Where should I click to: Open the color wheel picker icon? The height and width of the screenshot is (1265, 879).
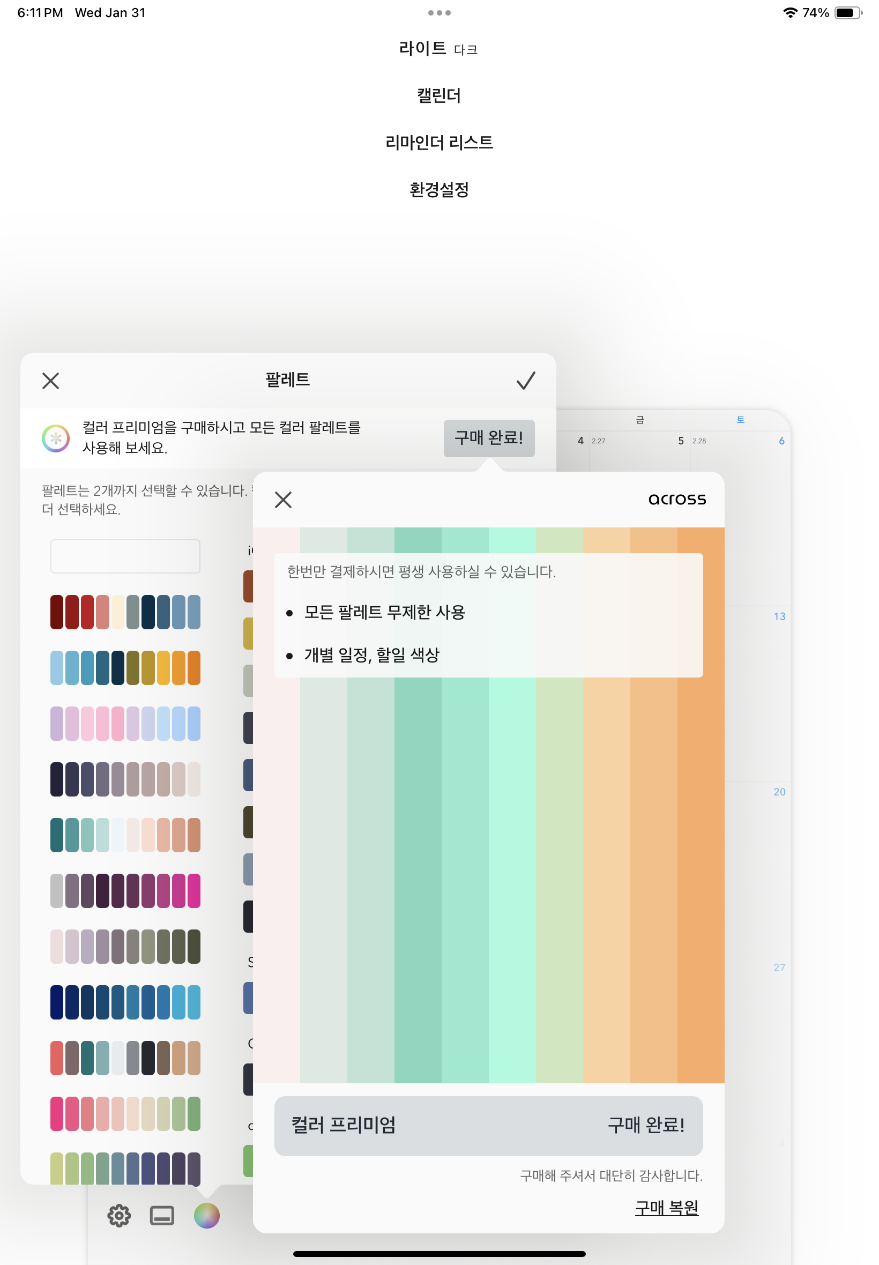(x=206, y=1216)
